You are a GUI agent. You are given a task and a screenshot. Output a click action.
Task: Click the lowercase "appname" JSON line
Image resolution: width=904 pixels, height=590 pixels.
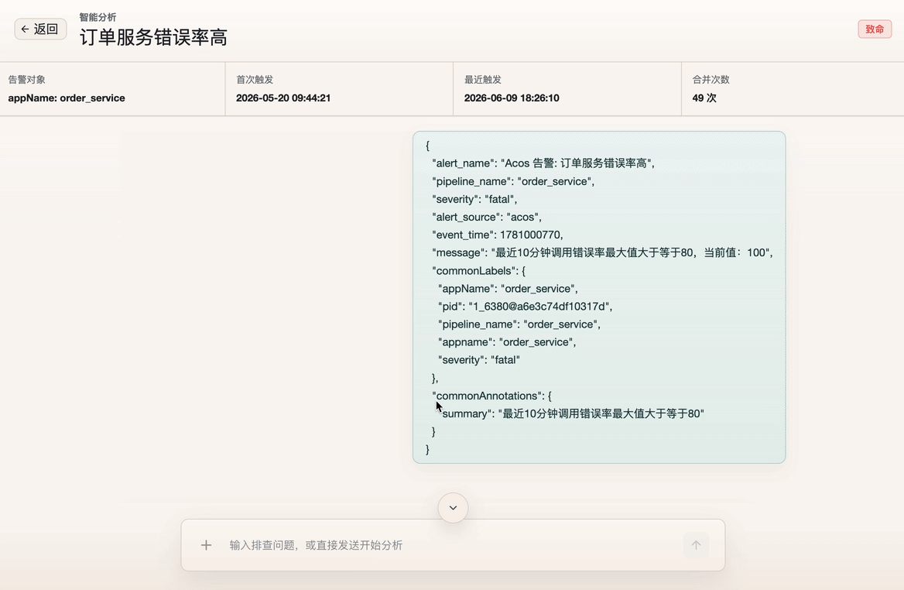coord(507,342)
